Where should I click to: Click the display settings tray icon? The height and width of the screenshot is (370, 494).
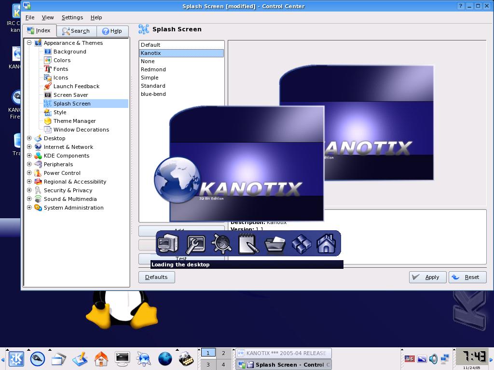pyautogui.click(x=422, y=358)
